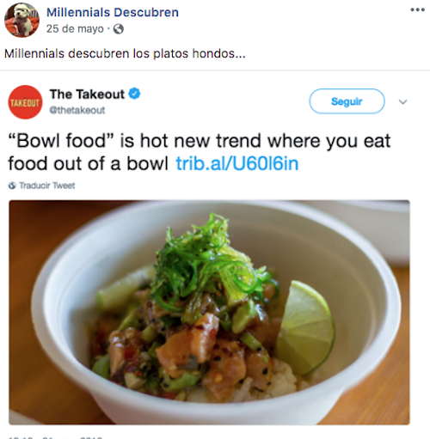Image resolution: width=430 pixels, height=439 pixels.
Task: Click The Takeout red logo avatar
Action: 25,102
